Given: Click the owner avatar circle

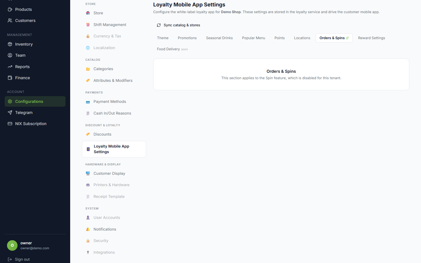Looking at the screenshot, I should coord(12,245).
